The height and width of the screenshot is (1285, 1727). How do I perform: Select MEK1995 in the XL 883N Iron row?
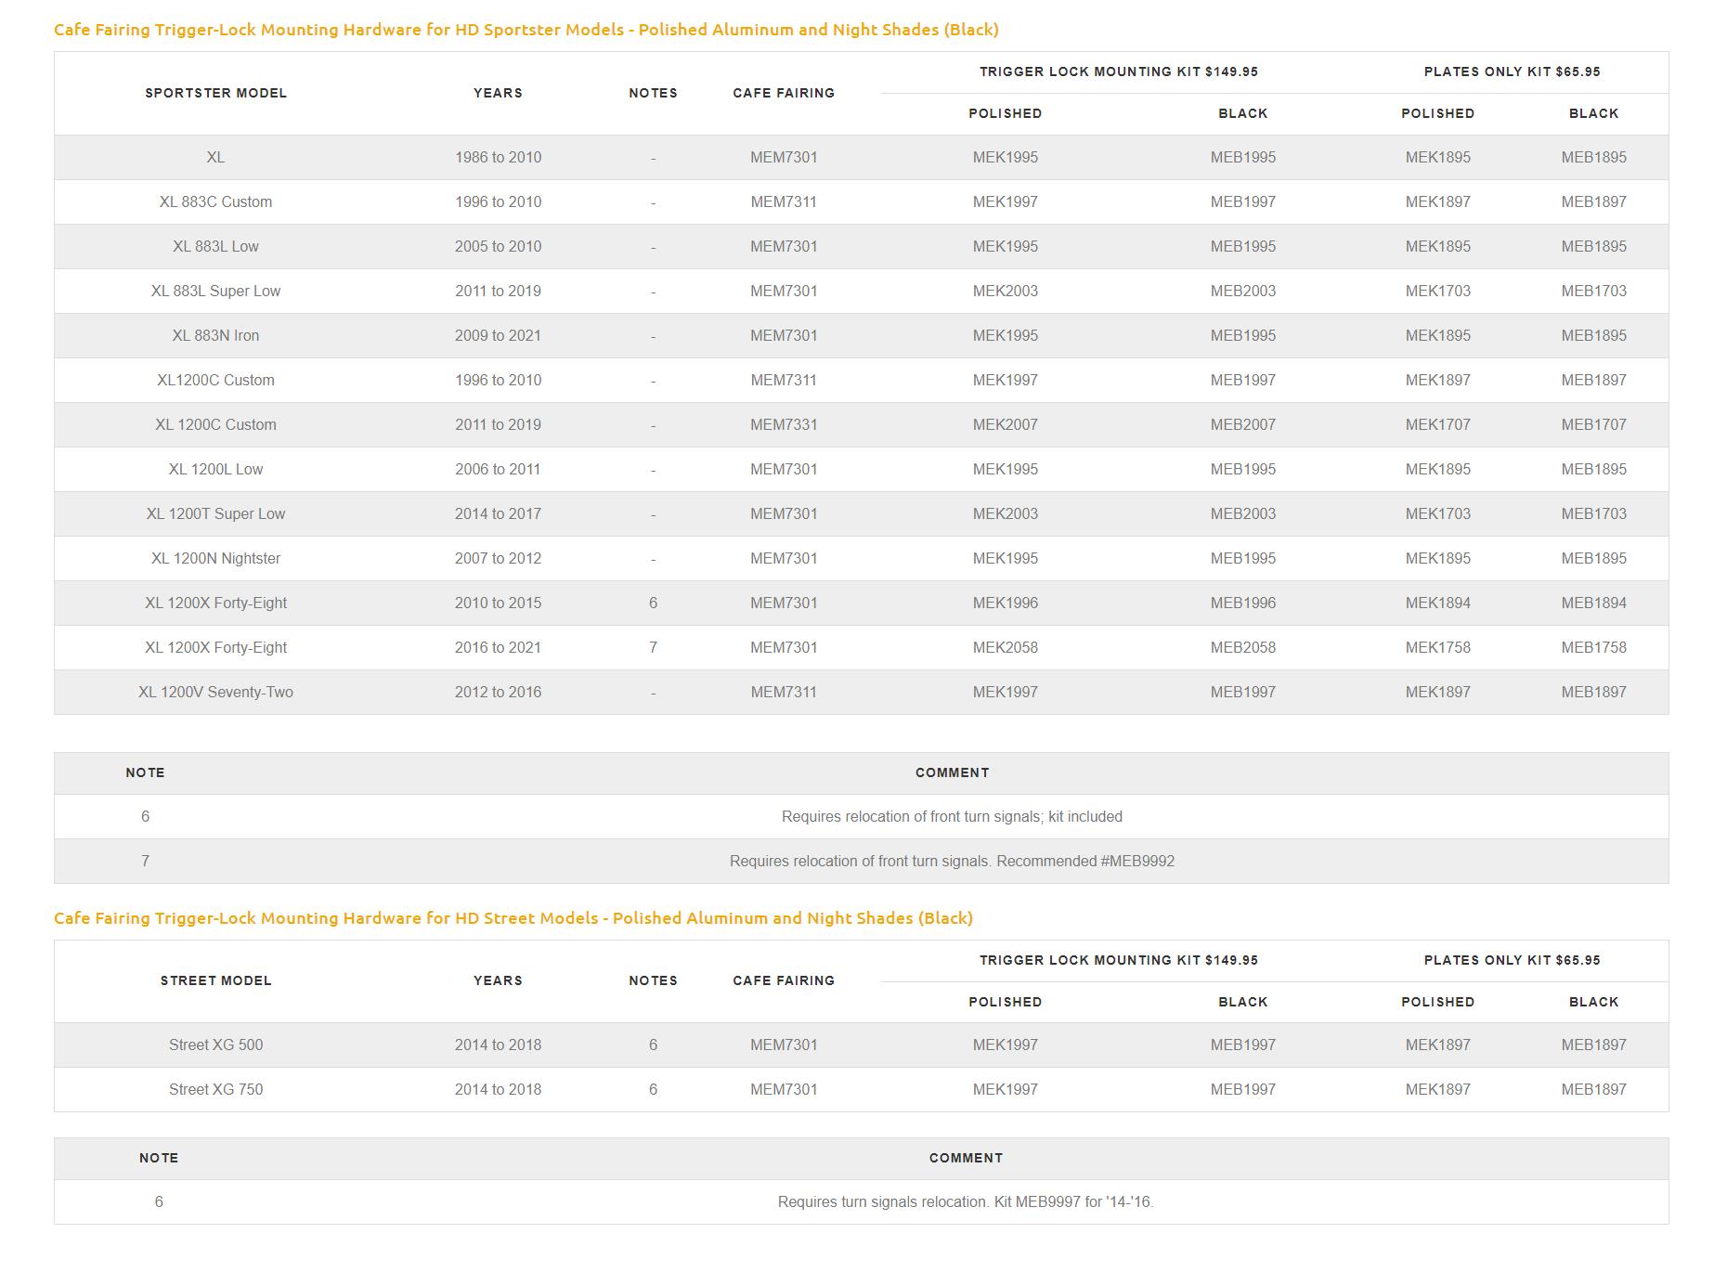1006,335
